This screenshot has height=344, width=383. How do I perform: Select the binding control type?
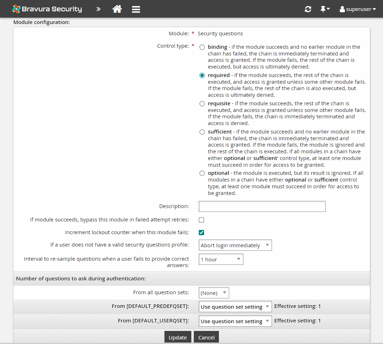(202, 47)
